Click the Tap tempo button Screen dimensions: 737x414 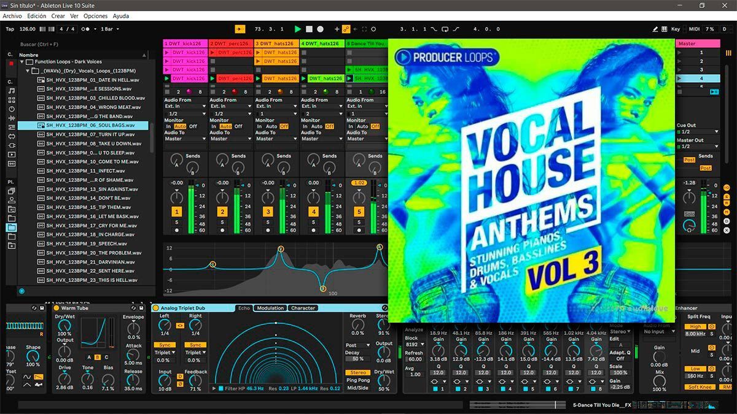point(10,29)
